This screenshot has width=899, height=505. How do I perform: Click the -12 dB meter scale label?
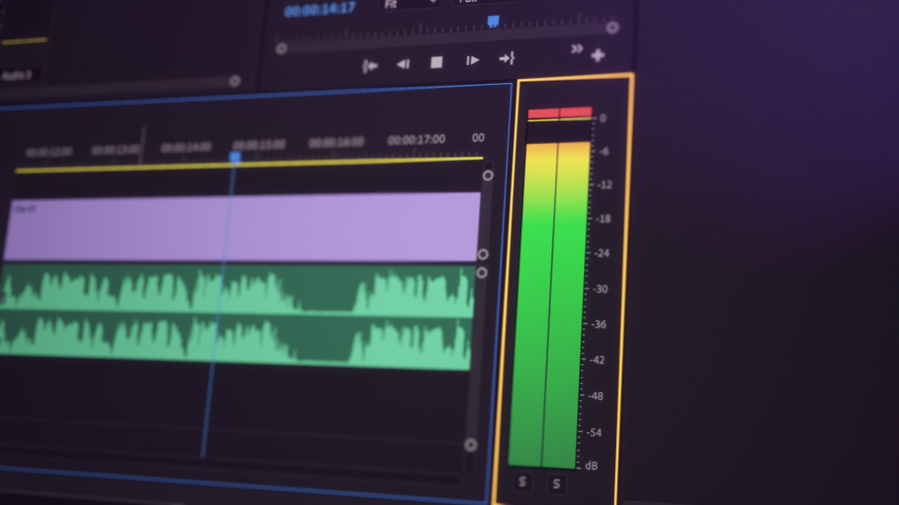point(604,185)
